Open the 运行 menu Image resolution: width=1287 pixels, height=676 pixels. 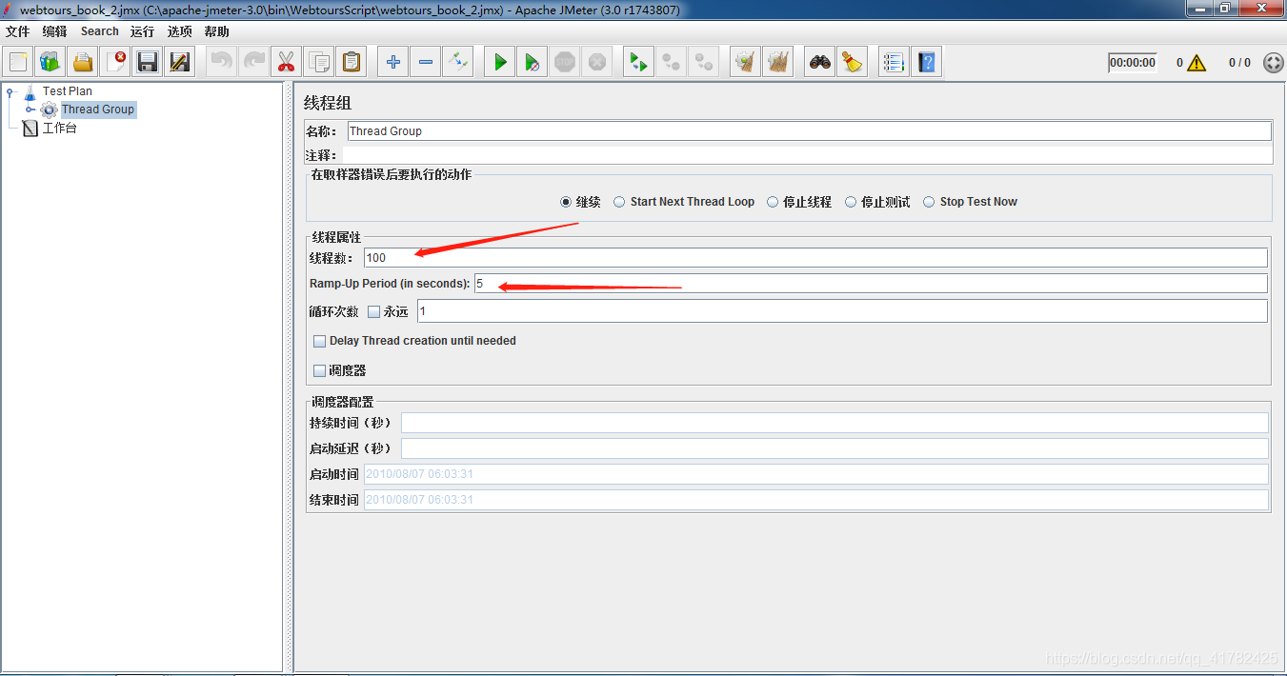pyautogui.click(x=142, y=31)
